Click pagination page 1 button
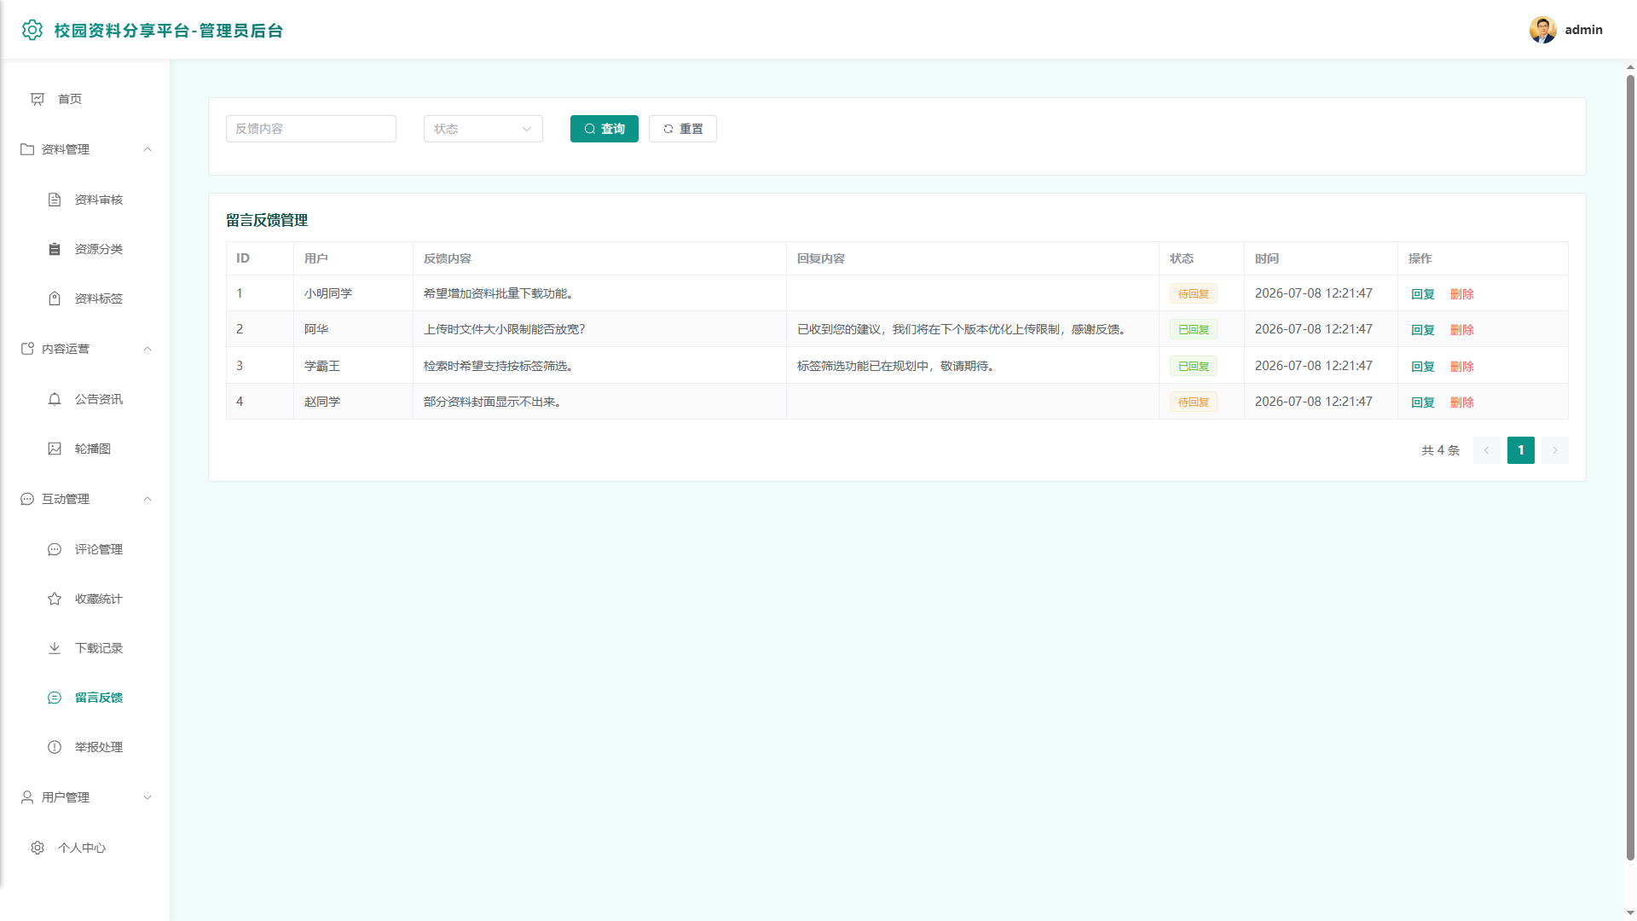This screenshot has height=921, width=1637. 1521,450
